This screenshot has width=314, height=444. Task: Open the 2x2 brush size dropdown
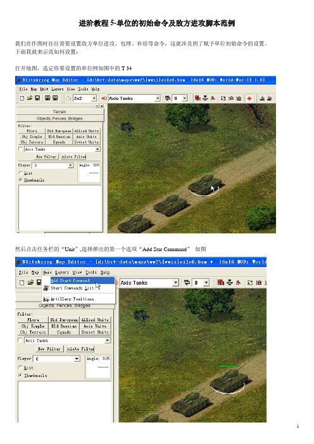[x=94, y=98]
